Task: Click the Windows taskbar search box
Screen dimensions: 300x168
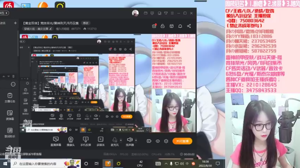Action: 45,164
